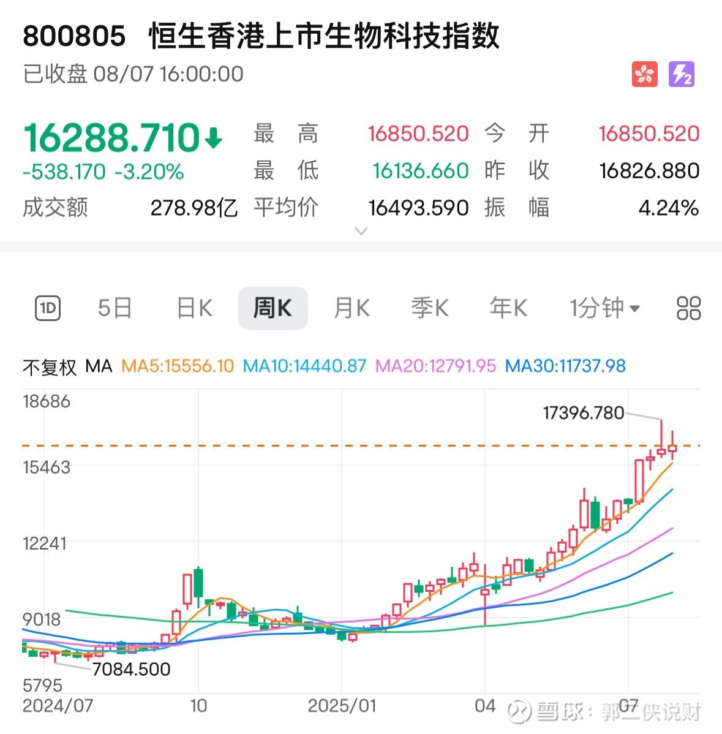This screenshot has width=722, height=734.
Task: Tap the 2025/01 date axis label
Action: (342, 706)
